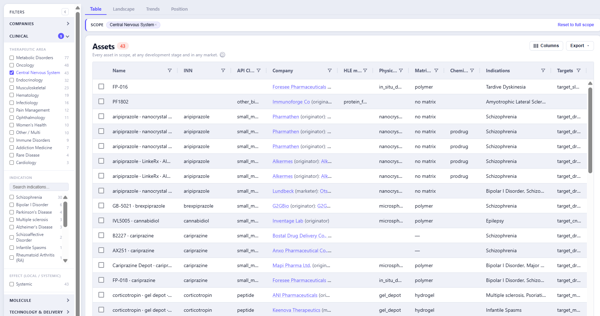
Task: Open filter icon on HLE m... column
Action: pos(365,70)
